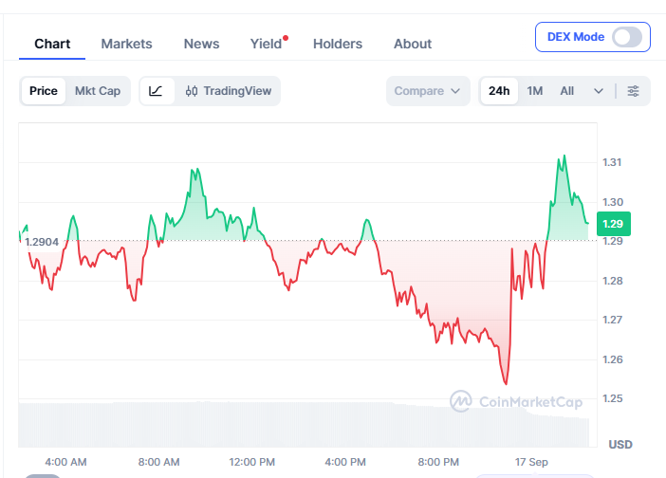This screenshot has height=478, width=666.
Task: Open the Yield tab
Action: tap(266, 44)
